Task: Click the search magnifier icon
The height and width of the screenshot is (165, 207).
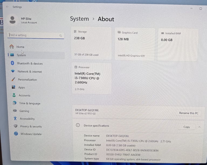Action: [61, 35]
